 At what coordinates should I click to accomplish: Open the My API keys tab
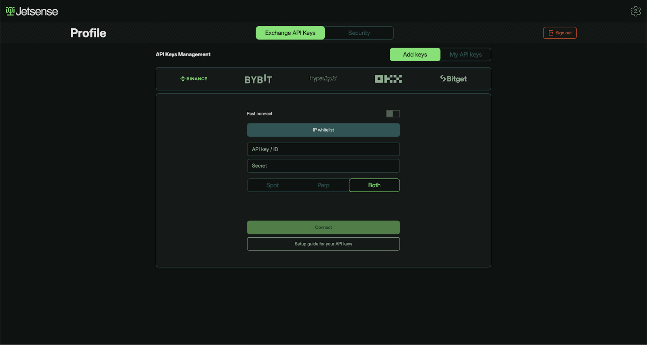465,54
